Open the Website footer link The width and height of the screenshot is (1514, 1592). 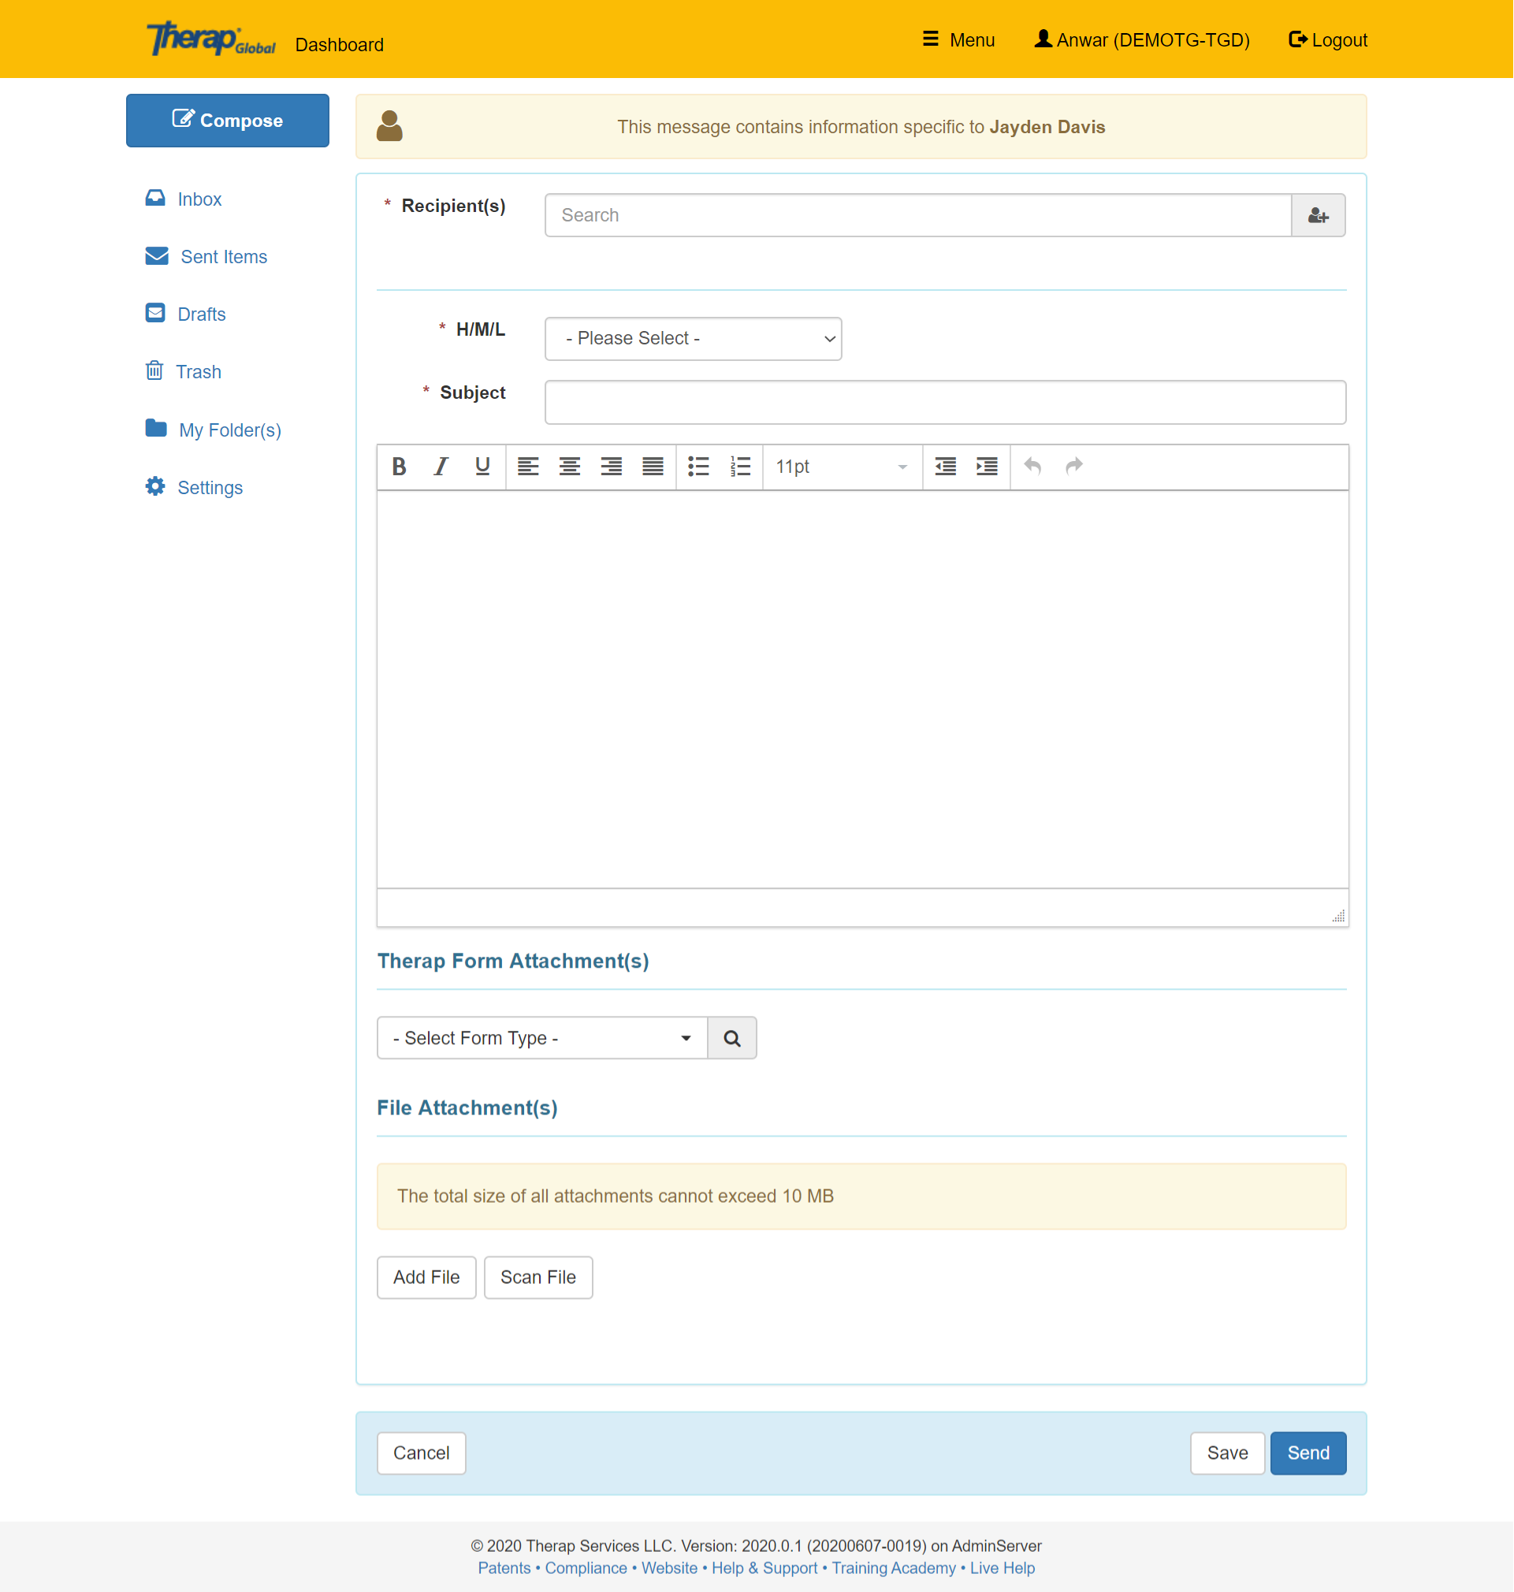point(669,1568)
